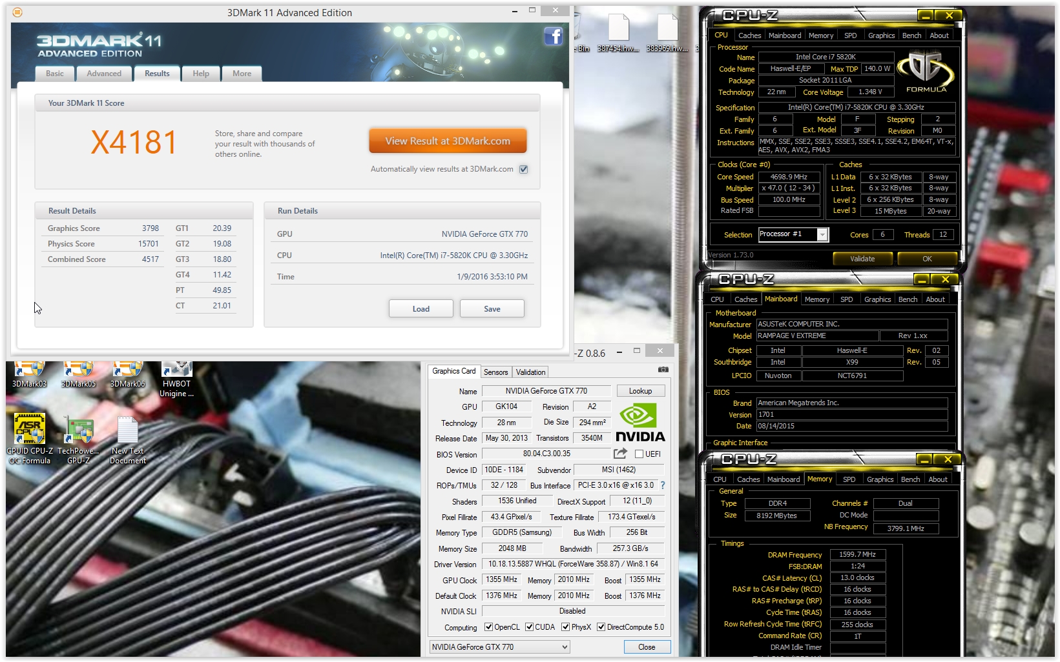The image size is (1060, 662).
Task: Click the Facebook icon in 3DMark
Action: (554, 36)
